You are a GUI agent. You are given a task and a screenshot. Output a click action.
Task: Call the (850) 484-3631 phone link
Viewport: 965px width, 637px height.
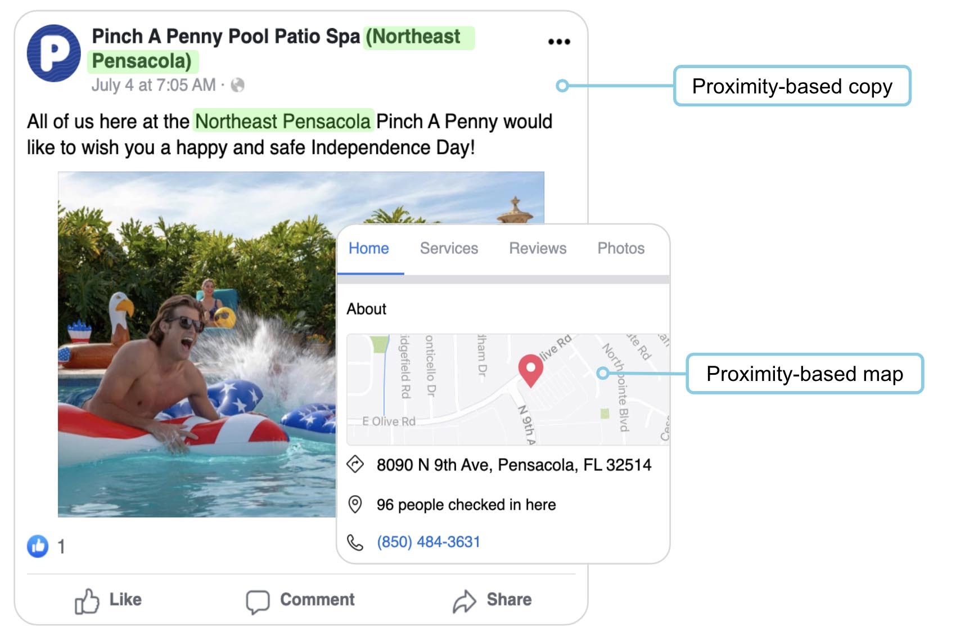(429, 542)
